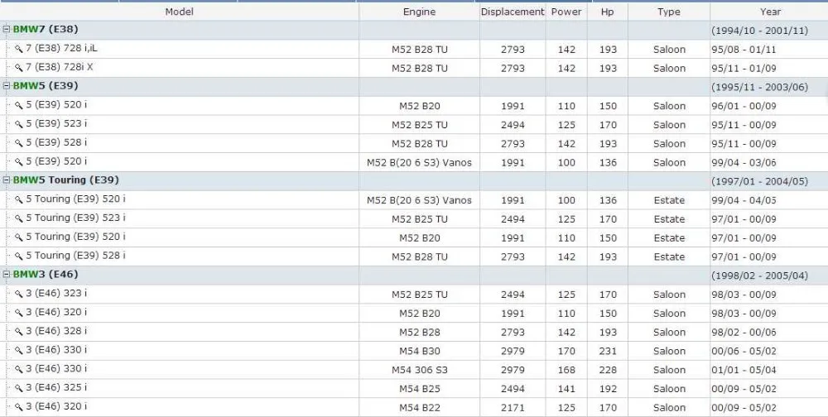Image resolution: width=828 pixels, height=417 pixels.
Task: Click power value 141
Action: coord(566,389)
